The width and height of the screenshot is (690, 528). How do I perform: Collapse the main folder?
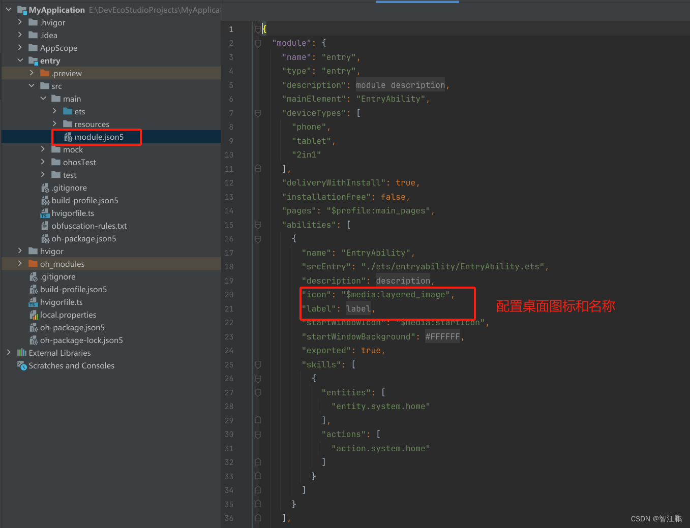[x=43, y=98]
